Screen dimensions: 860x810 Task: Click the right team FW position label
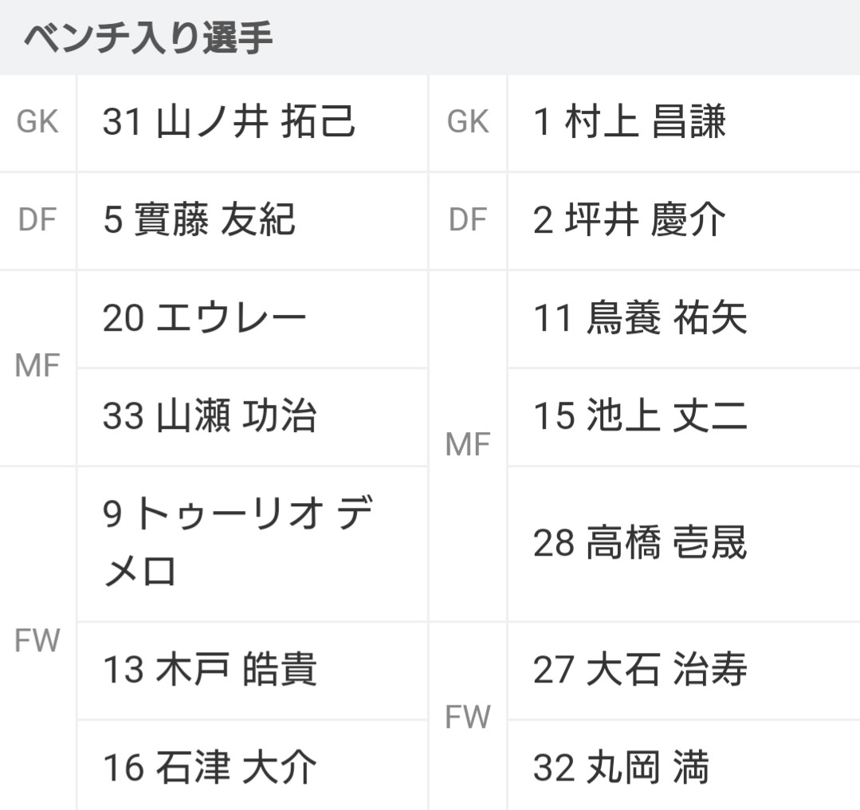click(x=467, y=717)
